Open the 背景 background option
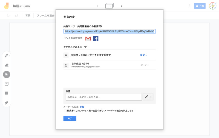This screenshot has height=138, width=219. [x=28, y=16]
